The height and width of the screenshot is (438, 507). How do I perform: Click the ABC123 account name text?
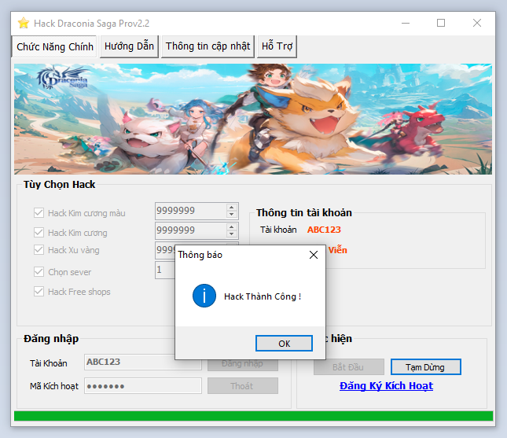coord(324,230)
